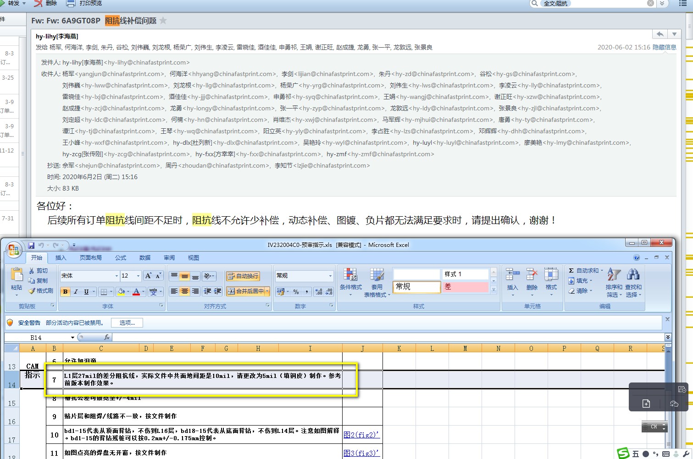Open the font size dropdown showing 12

tap(138, 276)
